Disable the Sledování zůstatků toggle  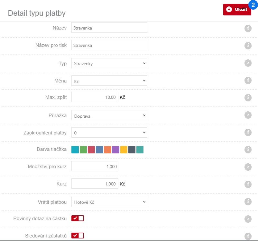(x=78, y=236)
